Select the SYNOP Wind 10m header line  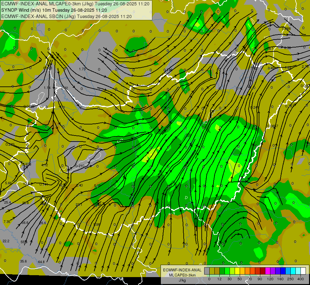coord(54,10)
